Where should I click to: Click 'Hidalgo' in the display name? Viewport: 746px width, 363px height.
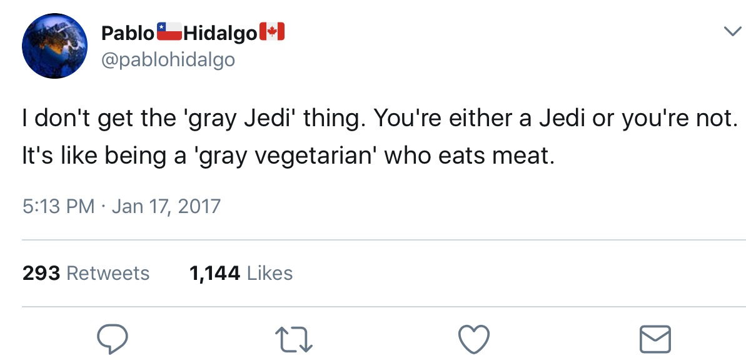coord(220,32)
